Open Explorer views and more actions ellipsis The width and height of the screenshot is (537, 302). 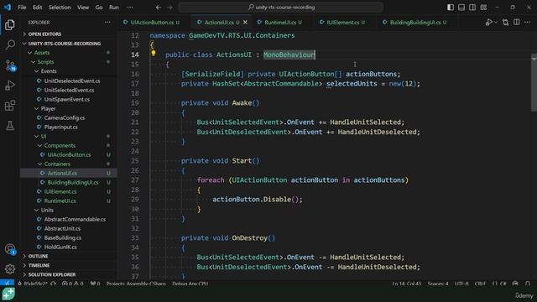107,23
